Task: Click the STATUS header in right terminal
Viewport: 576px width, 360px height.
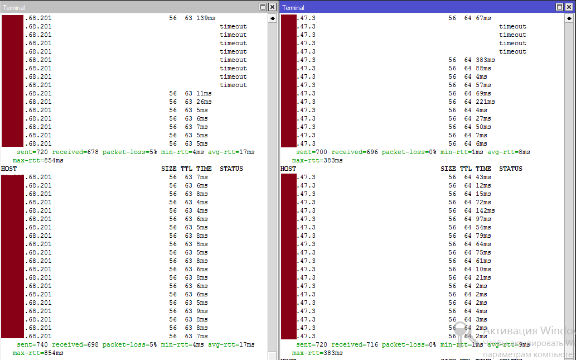Action: (510, 169)
